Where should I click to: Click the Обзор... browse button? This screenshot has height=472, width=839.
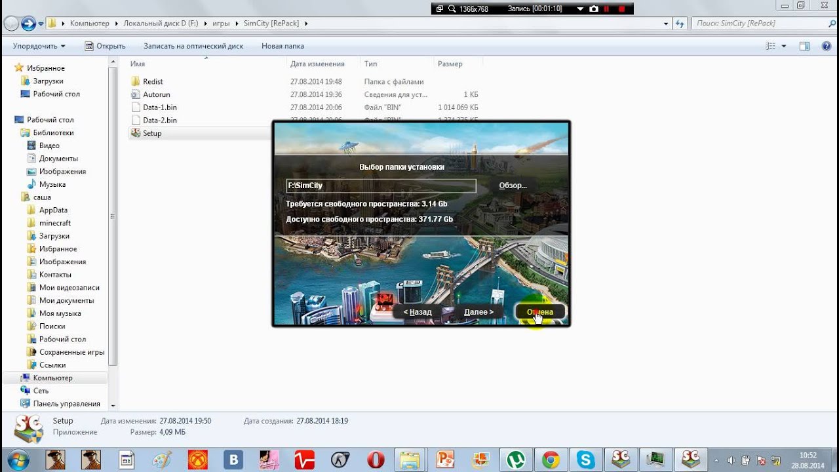pyautogui.click(x=513, y=186)
